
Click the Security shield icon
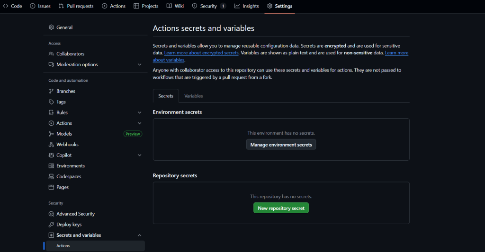195,6
